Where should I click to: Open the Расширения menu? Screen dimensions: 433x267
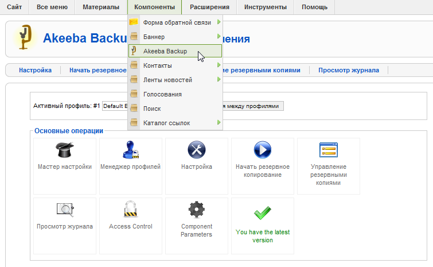coord(209,7)
